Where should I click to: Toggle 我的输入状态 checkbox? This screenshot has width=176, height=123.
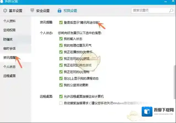[61, 39]
